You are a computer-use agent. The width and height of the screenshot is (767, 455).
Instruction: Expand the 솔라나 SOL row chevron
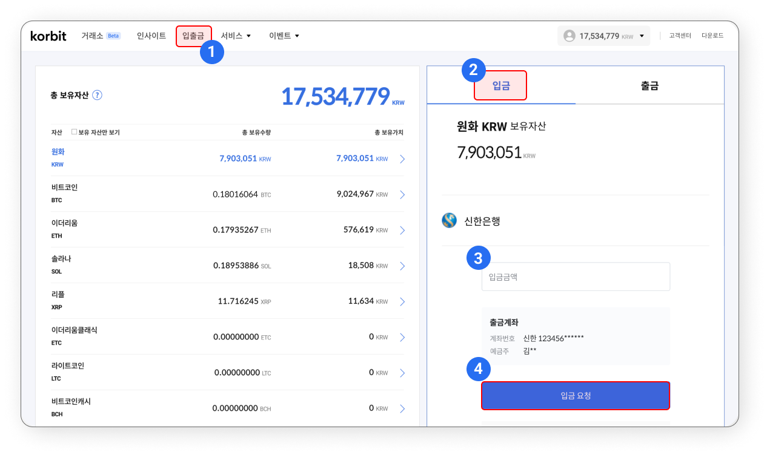[402, 266]
